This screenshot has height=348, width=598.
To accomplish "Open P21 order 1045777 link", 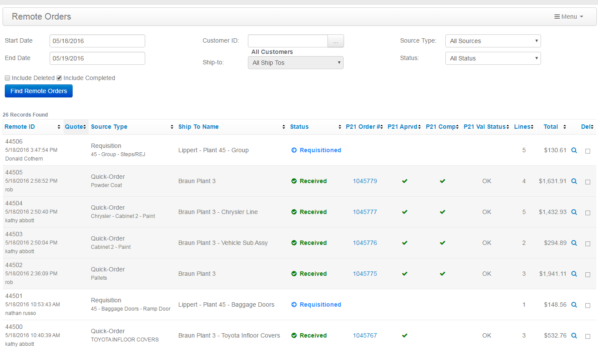I will click(x=365, y=212).
